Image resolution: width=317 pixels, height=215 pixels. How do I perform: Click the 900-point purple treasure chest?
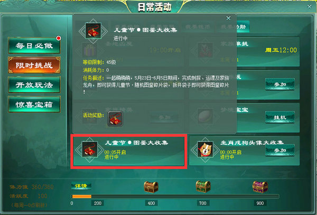tap(260, 187)
